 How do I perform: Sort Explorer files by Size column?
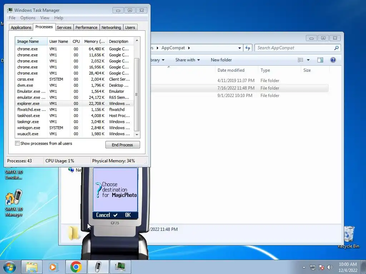point(315,70)
